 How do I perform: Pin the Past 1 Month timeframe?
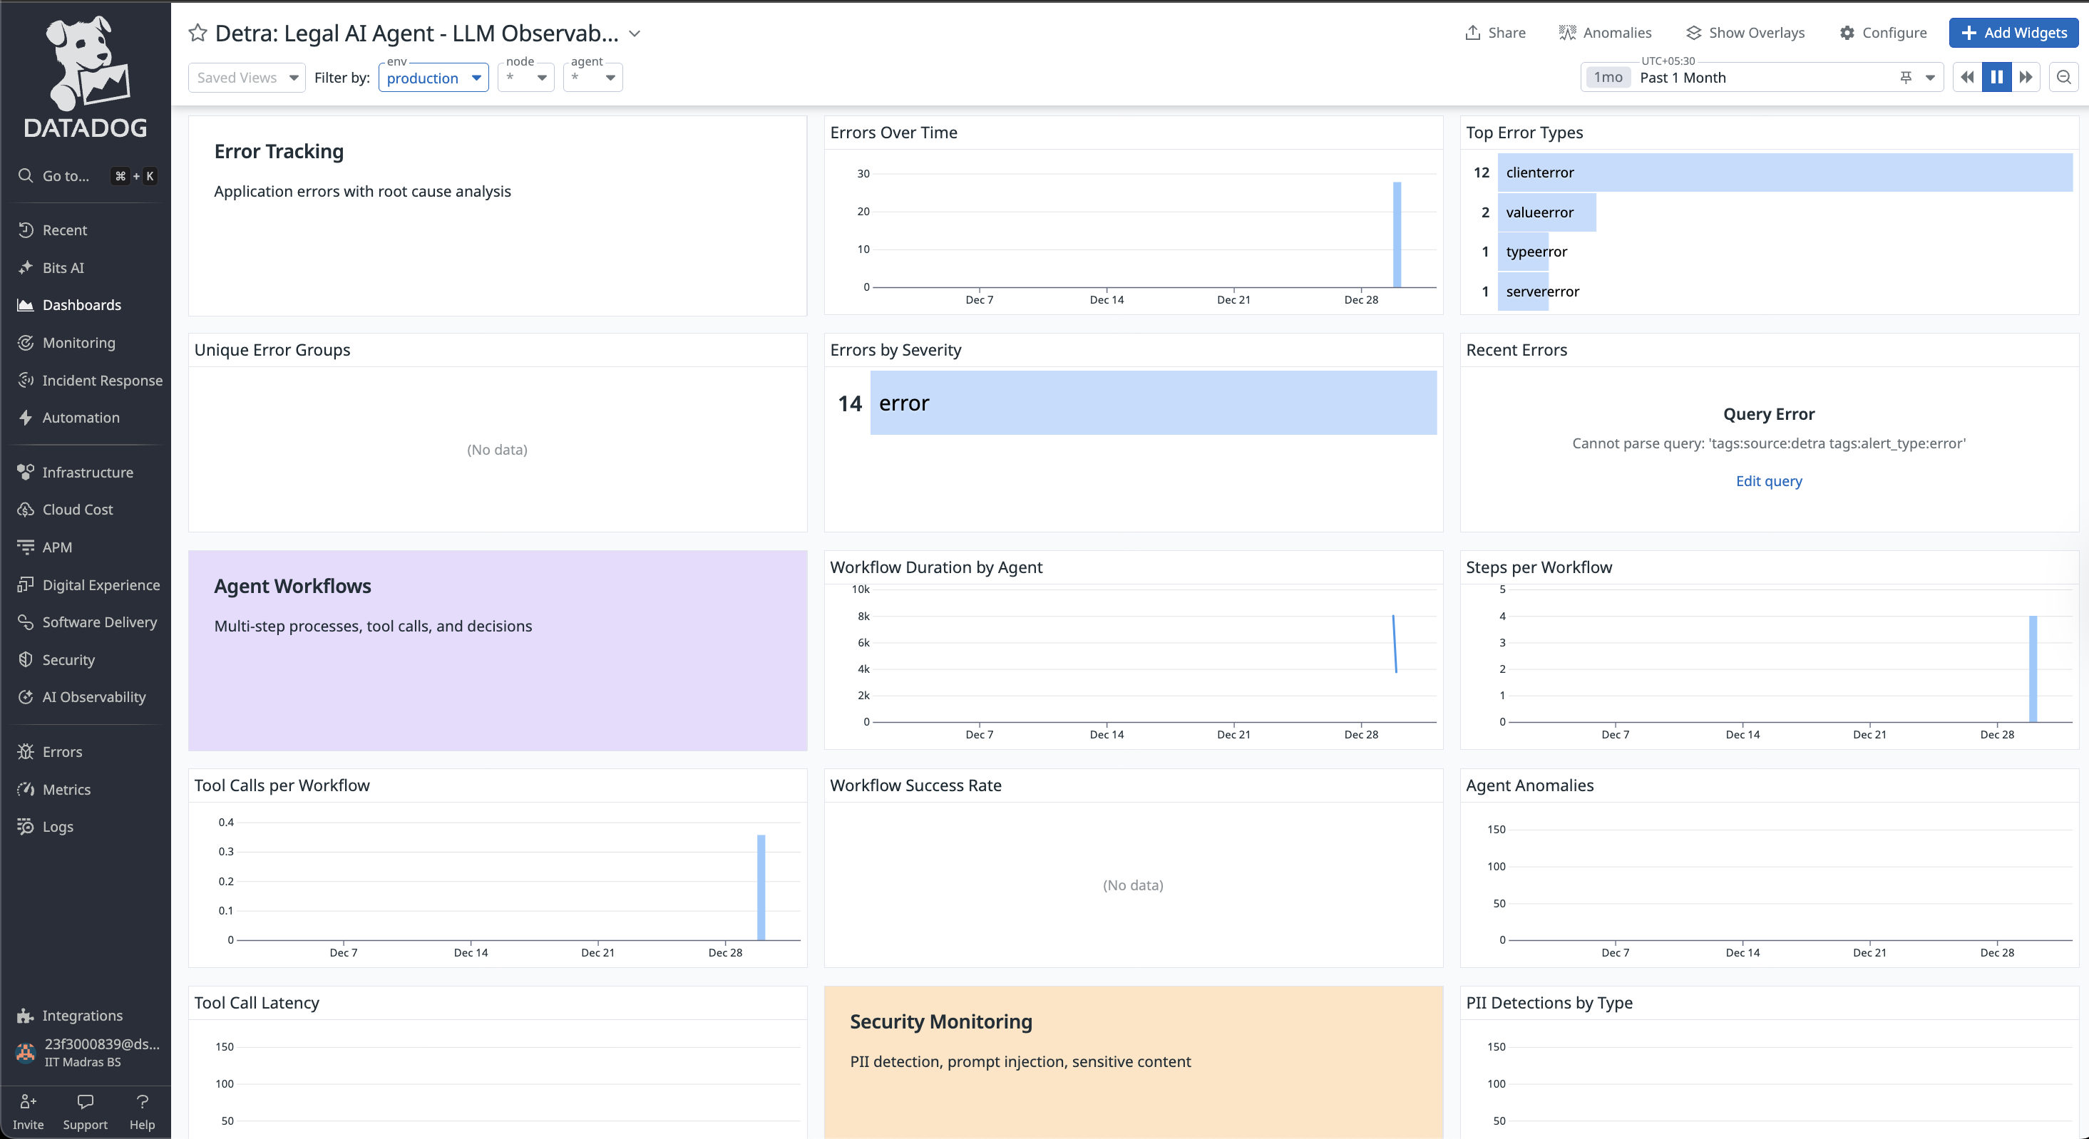coord(1906,77)
